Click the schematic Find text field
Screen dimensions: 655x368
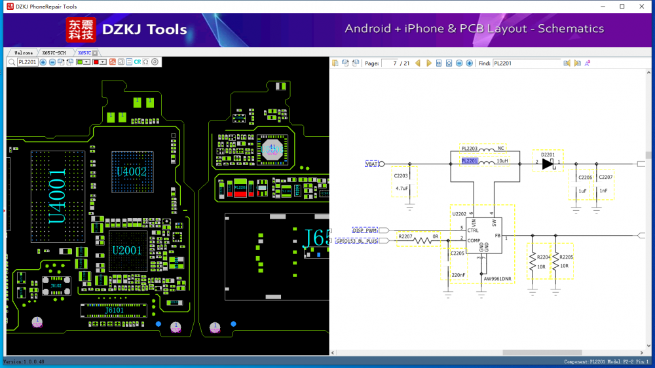527,64
